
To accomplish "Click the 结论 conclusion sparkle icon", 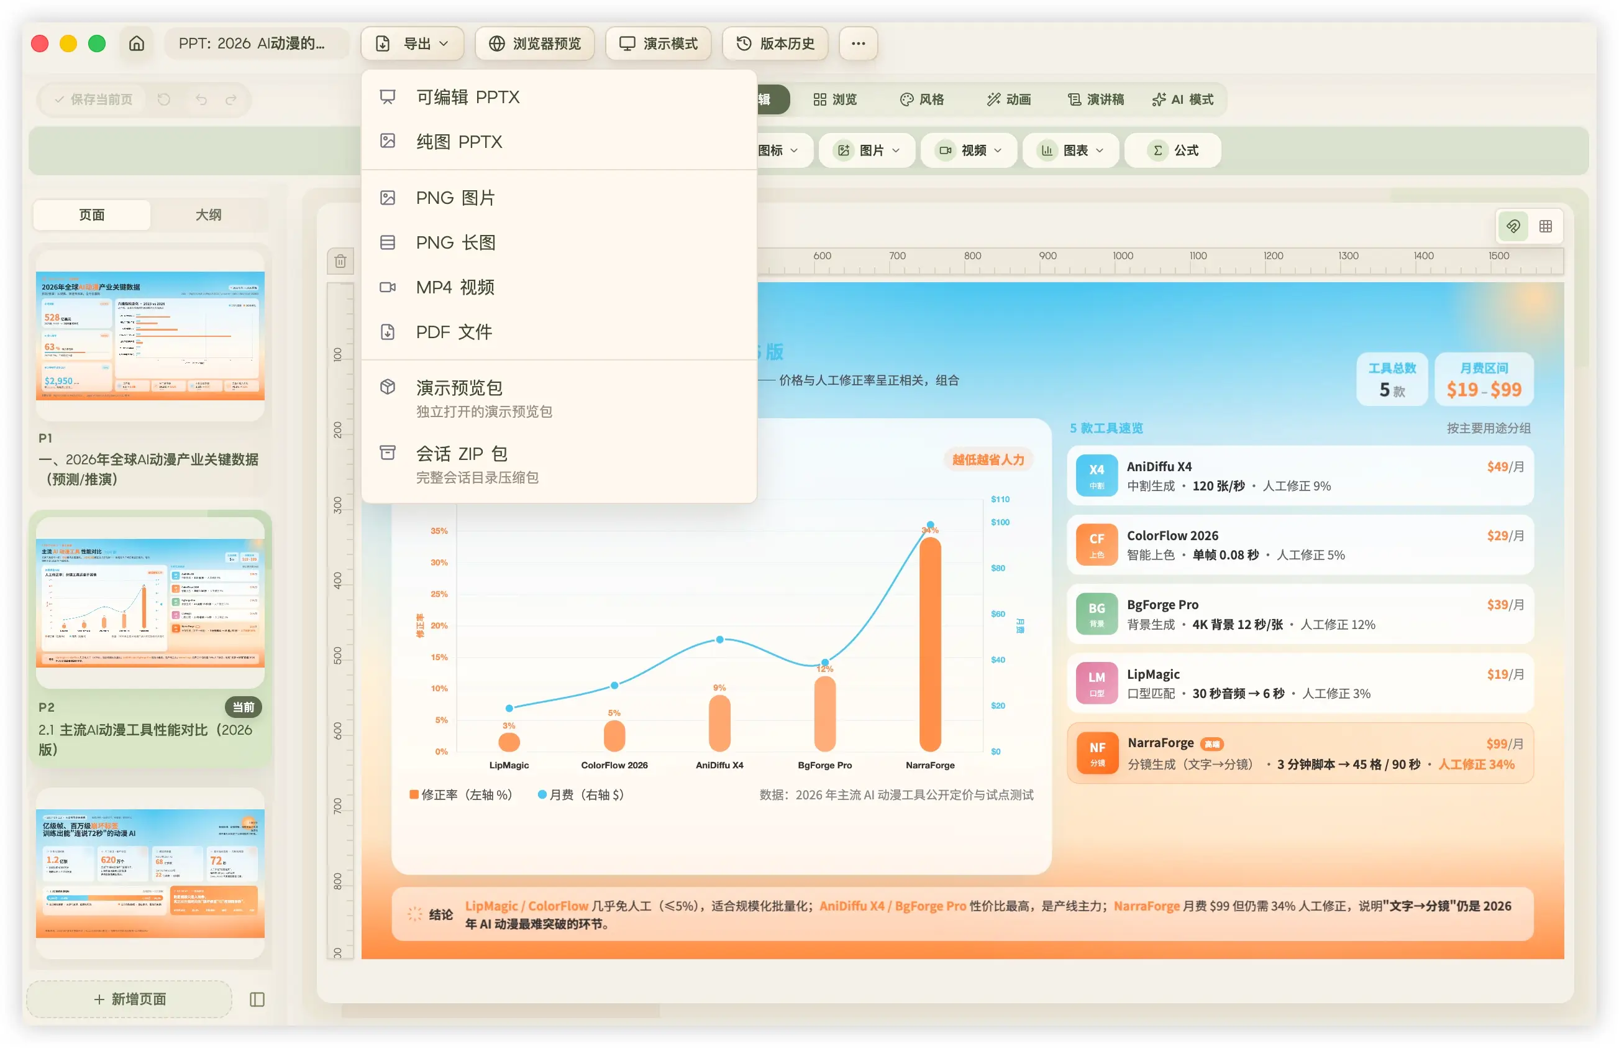I will [414, 914].
